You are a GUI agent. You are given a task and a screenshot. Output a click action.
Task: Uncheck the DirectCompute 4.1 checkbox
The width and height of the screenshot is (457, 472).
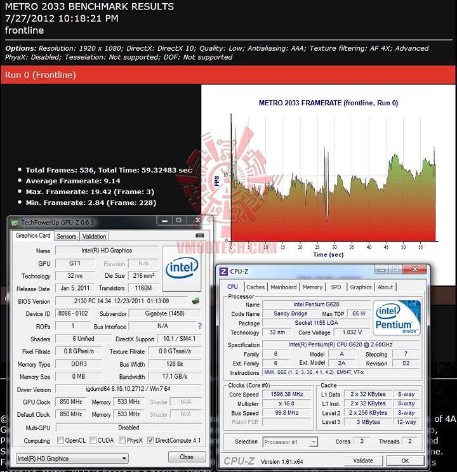click(x=150, y=440)
